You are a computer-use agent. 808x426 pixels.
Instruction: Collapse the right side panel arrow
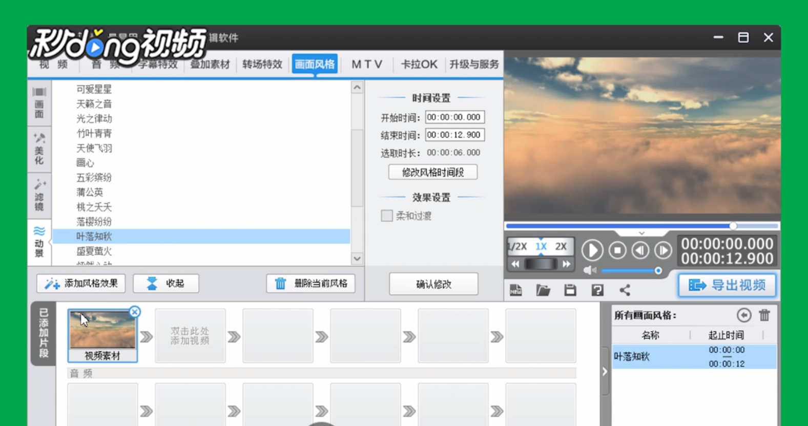(x=605, y=372)
